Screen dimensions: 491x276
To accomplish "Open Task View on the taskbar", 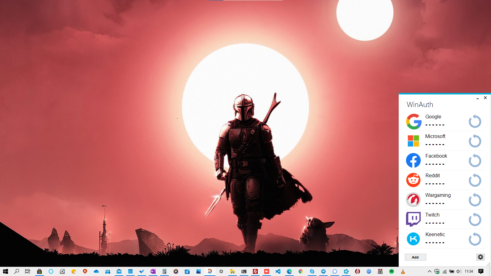I will click(x=28, y=271).
